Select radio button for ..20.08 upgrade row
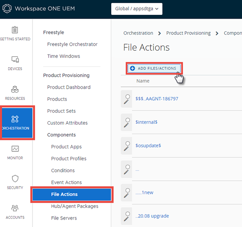Screen dimensions: 242x227 (128, 214)
